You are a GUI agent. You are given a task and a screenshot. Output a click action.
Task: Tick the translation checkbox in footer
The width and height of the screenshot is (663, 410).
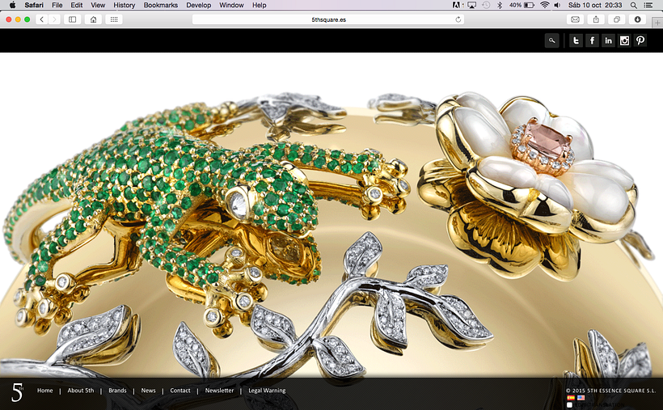coord(569,405)
